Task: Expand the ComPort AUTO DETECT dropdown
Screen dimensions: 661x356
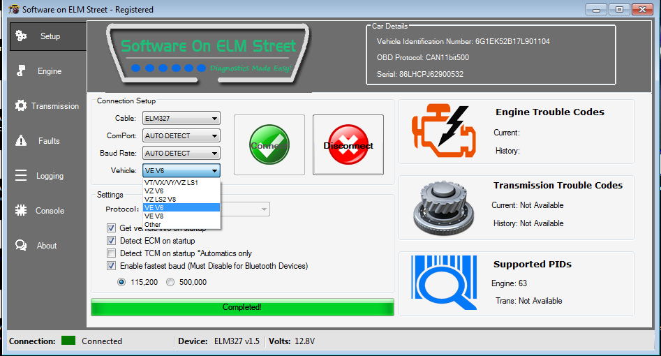Action: point(181,136)
